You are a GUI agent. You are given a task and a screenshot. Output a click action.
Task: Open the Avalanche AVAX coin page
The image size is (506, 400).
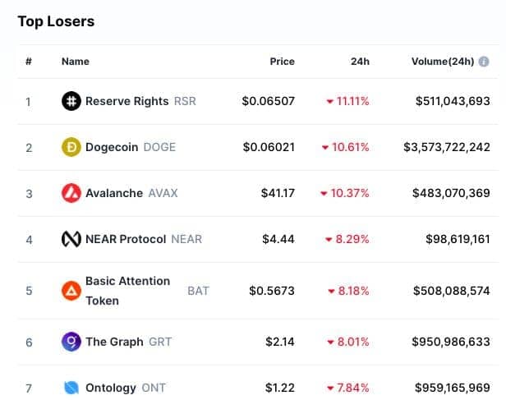[x=131, y=193]
